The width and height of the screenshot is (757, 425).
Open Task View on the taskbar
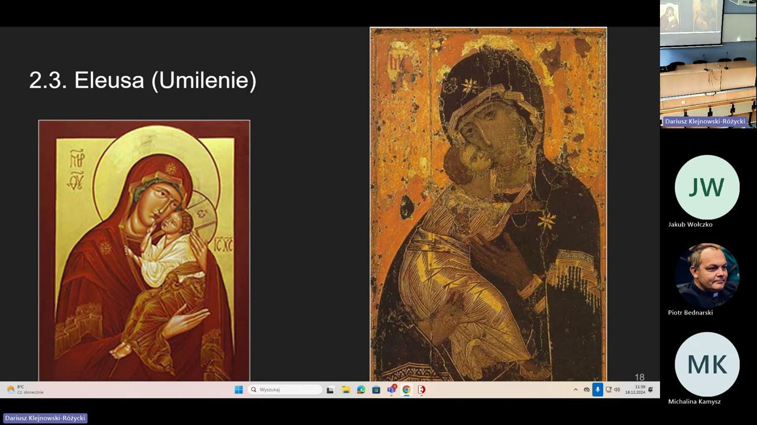click(330, 390)
